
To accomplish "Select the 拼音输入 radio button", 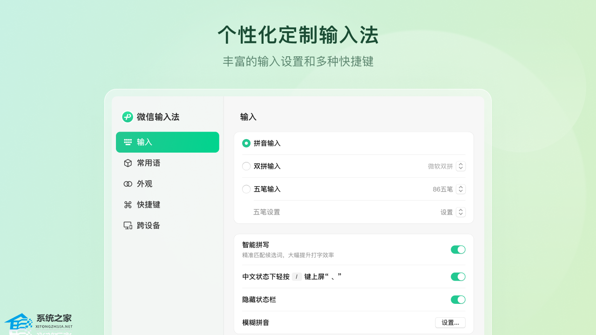I will tap(246, 143).
